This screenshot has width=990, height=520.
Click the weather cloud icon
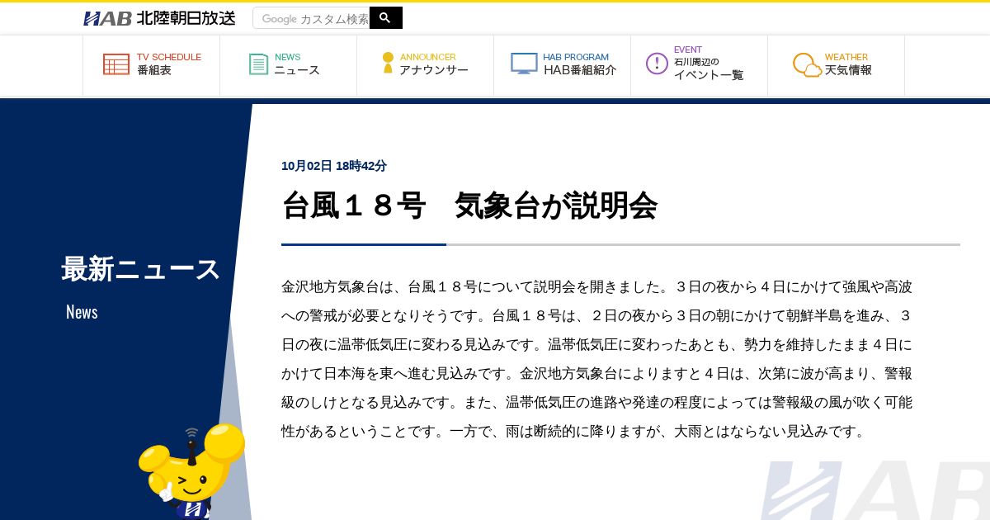point(807,65)
